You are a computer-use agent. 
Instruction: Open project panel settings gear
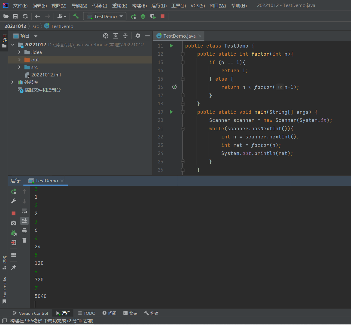138,36
